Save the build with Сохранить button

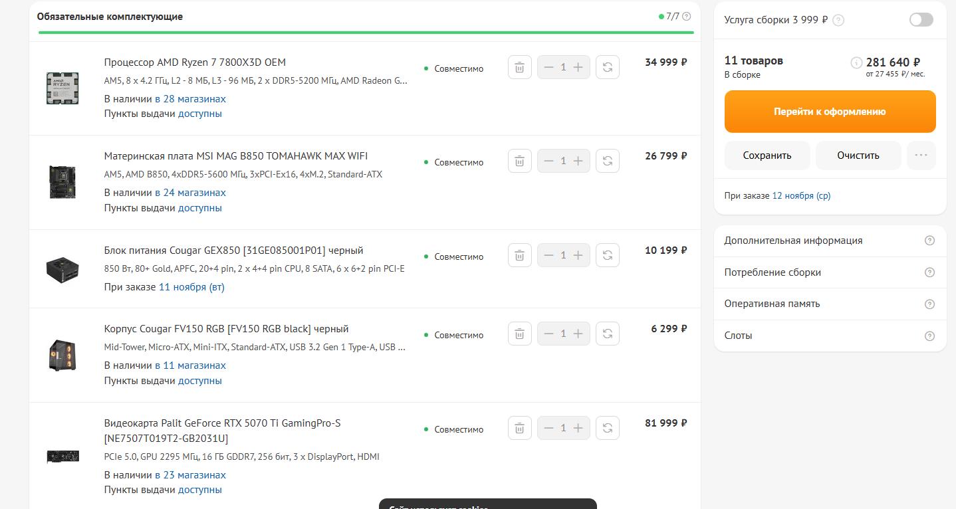click(x=767, y=155)
